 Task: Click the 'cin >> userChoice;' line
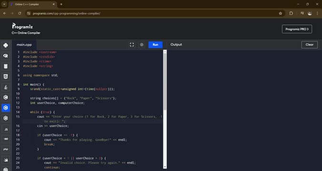[x=53, y=126]
